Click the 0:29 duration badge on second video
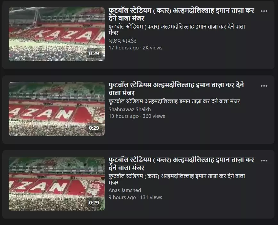The height and width of the screenshot is (225, 278). click(94, 128)
